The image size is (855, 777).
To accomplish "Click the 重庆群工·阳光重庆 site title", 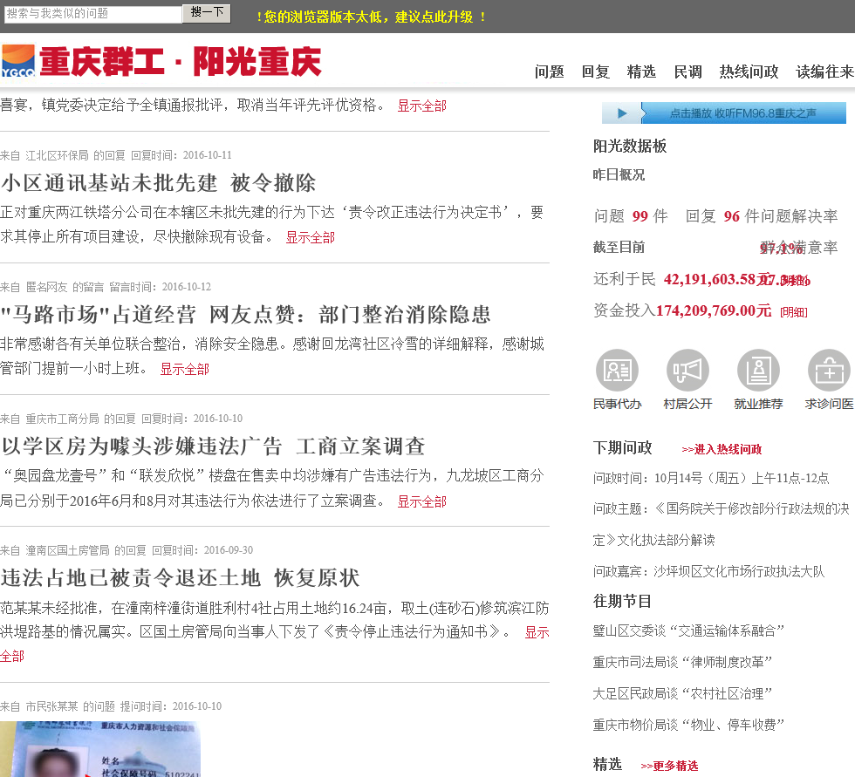I will pos(180,61).
